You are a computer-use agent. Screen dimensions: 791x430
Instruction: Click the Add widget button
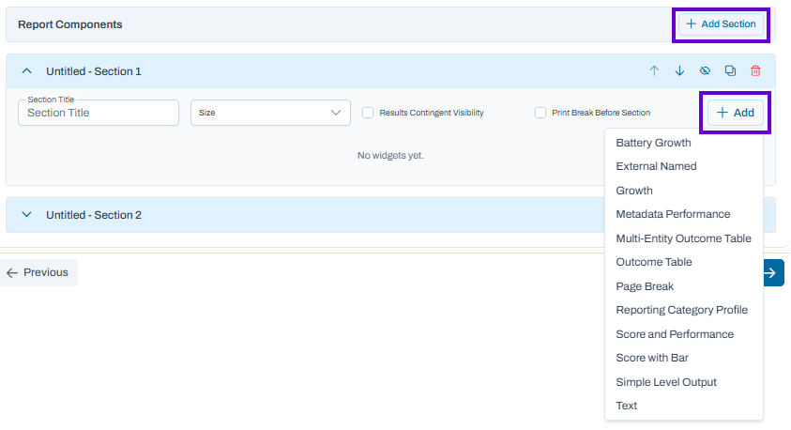(x=735, y=113)
